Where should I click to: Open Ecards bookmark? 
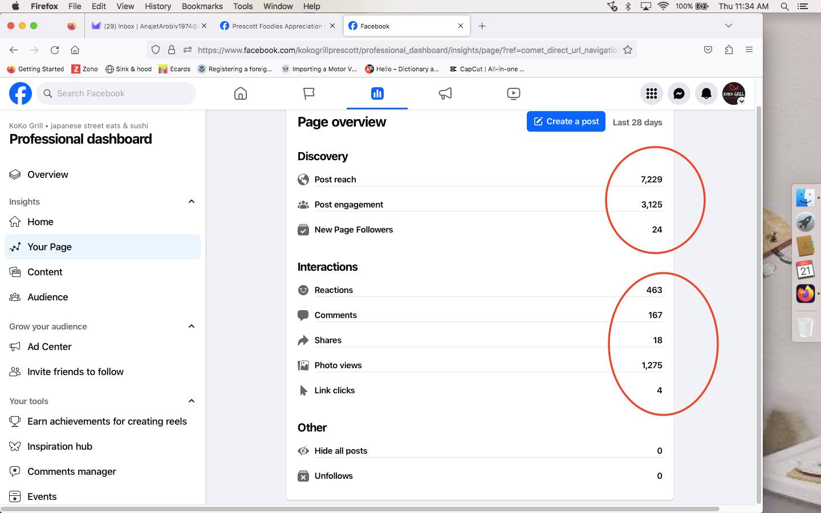tap(174, 69)
